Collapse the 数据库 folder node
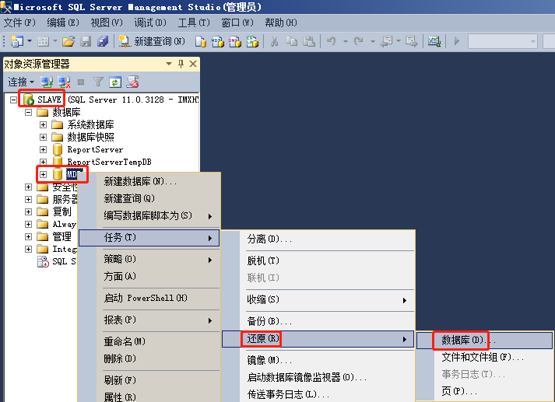The width and height of the screenshot is (555, 402). coord(28,113)
